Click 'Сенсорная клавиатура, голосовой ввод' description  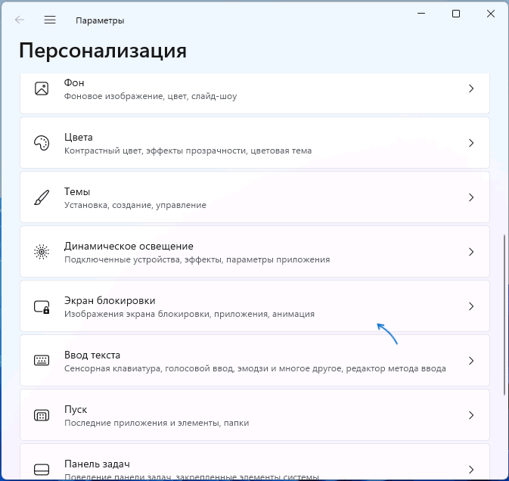click(255, 369)
